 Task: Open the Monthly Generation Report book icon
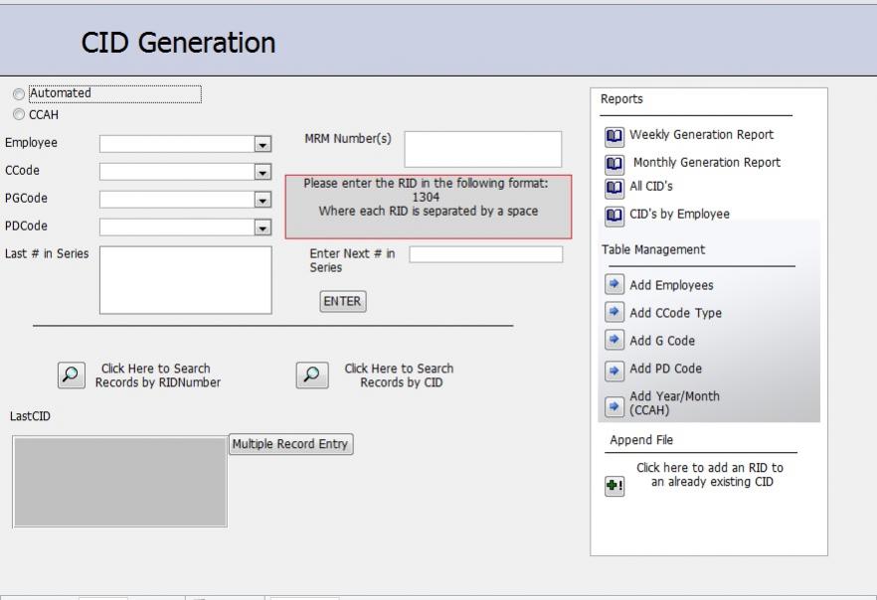click(614, 164)
